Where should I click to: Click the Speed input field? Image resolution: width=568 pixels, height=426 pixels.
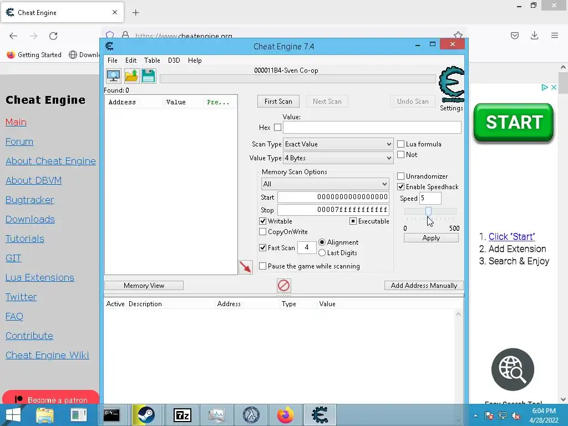coord(430,198)
